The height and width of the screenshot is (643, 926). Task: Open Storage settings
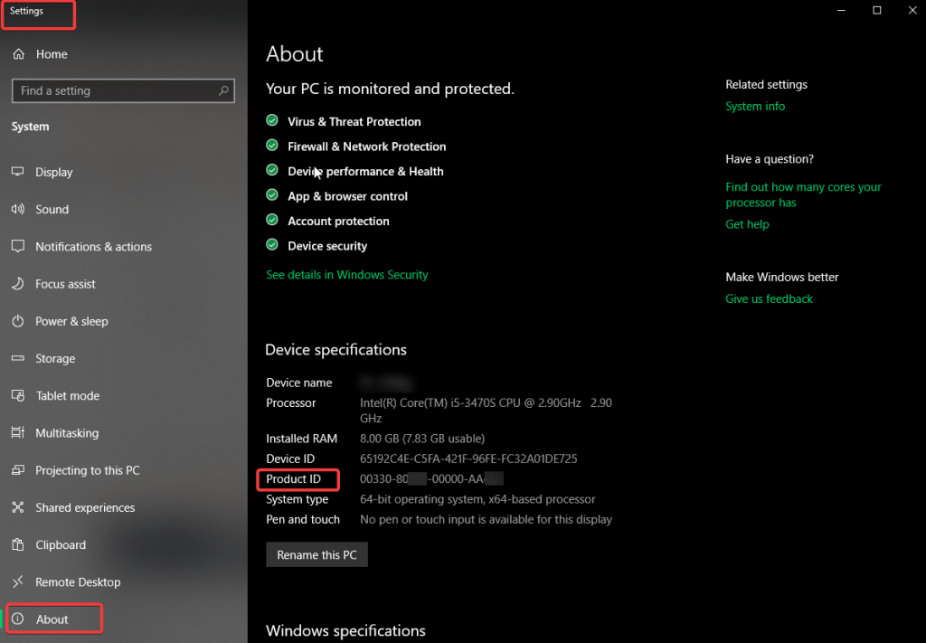55,358
